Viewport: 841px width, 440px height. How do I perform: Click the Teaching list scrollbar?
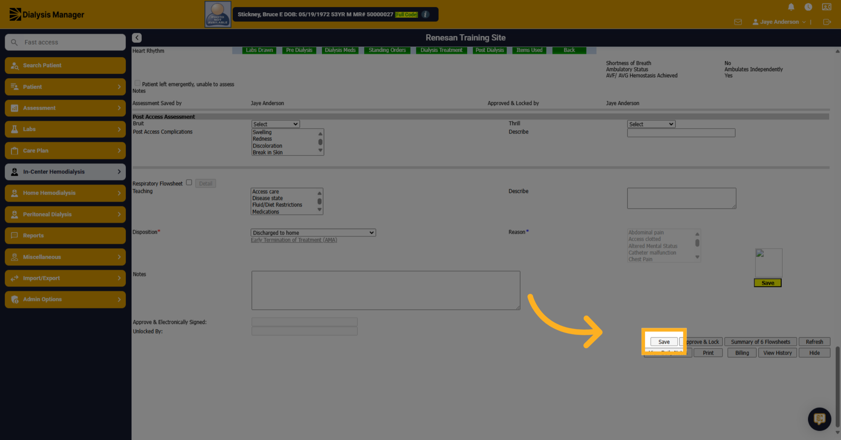pyautogui.click(x=319, y=201)
